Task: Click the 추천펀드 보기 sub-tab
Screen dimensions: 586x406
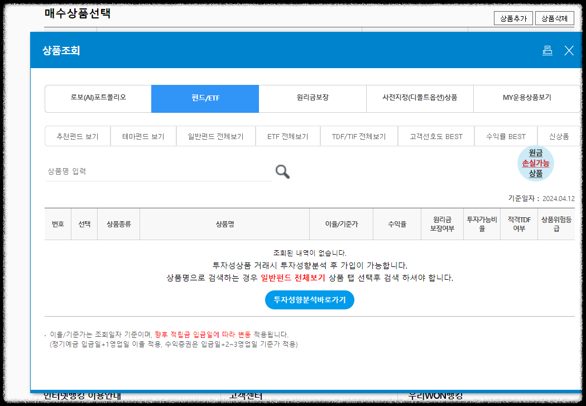Action: [77, 135]
